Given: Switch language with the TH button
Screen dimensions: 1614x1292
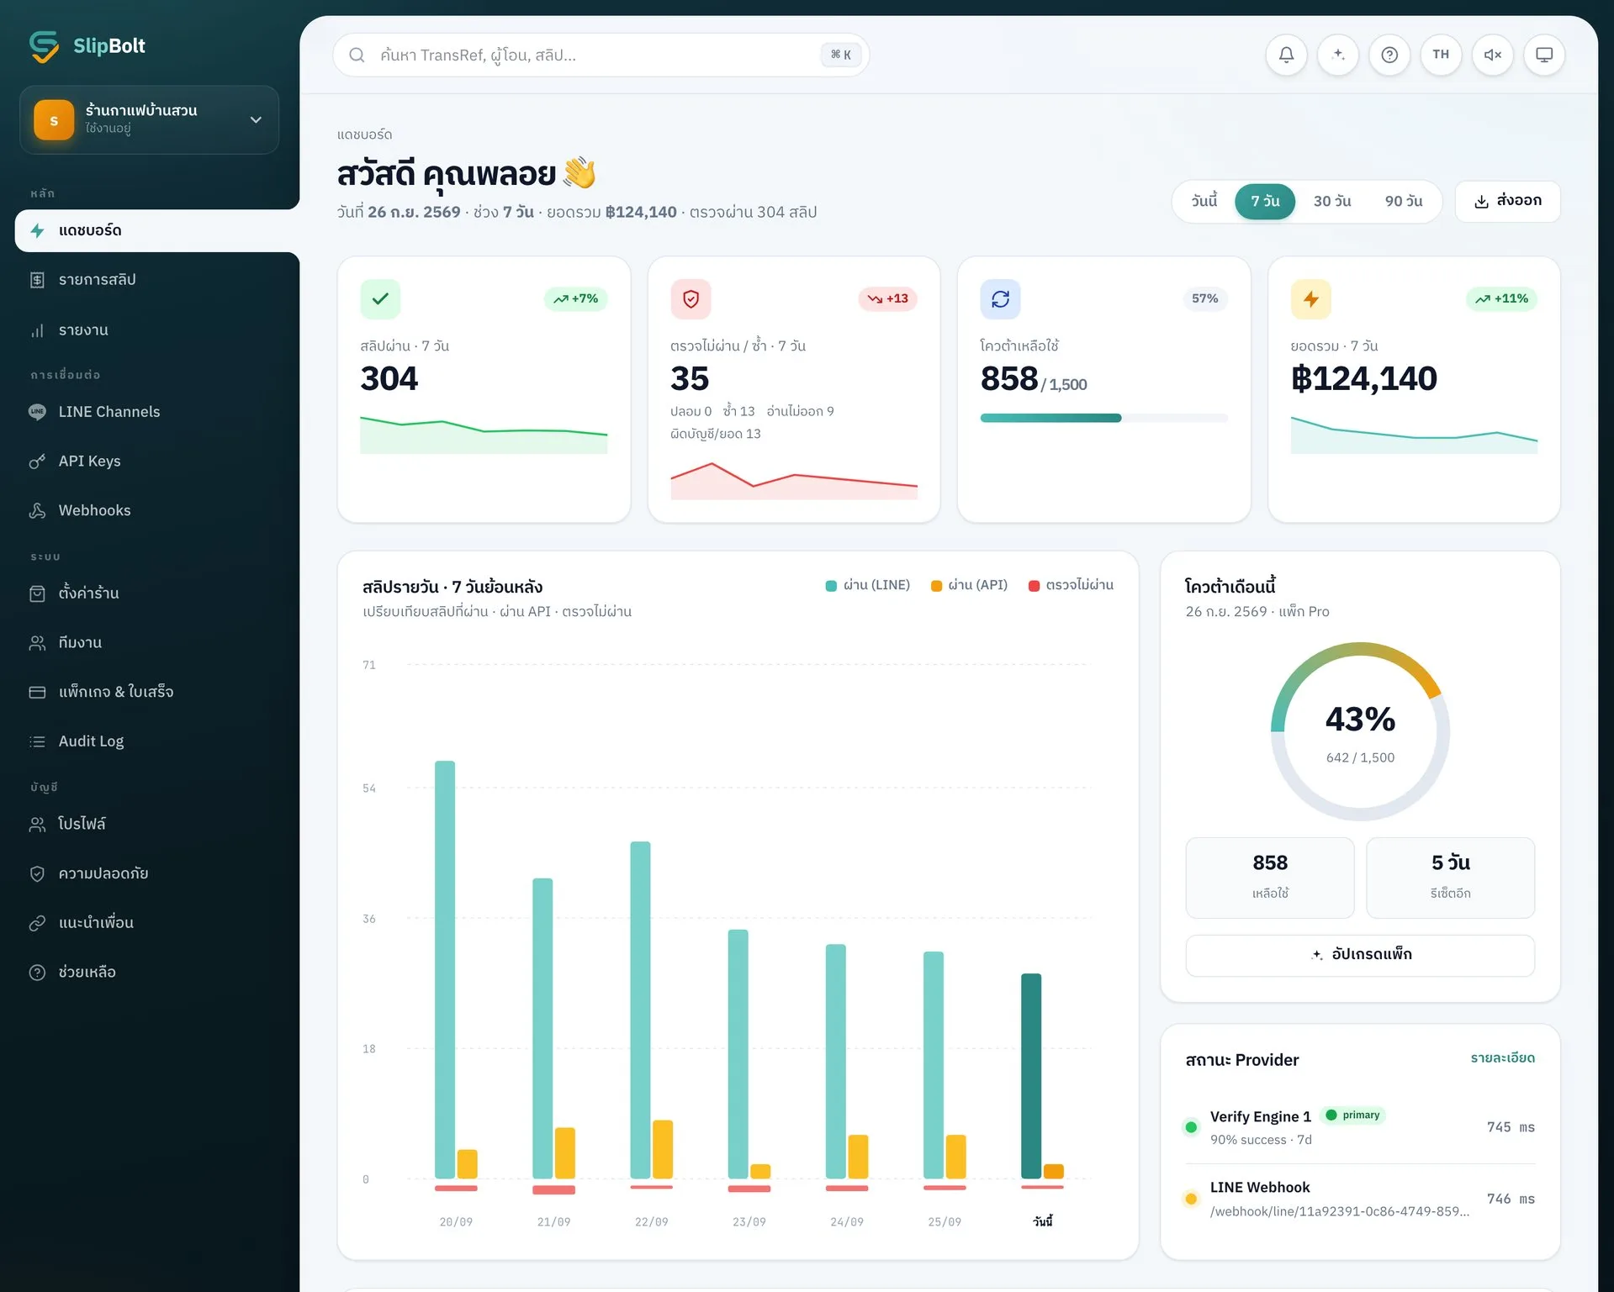Looking at the screenshot, I should point(1441,55).
